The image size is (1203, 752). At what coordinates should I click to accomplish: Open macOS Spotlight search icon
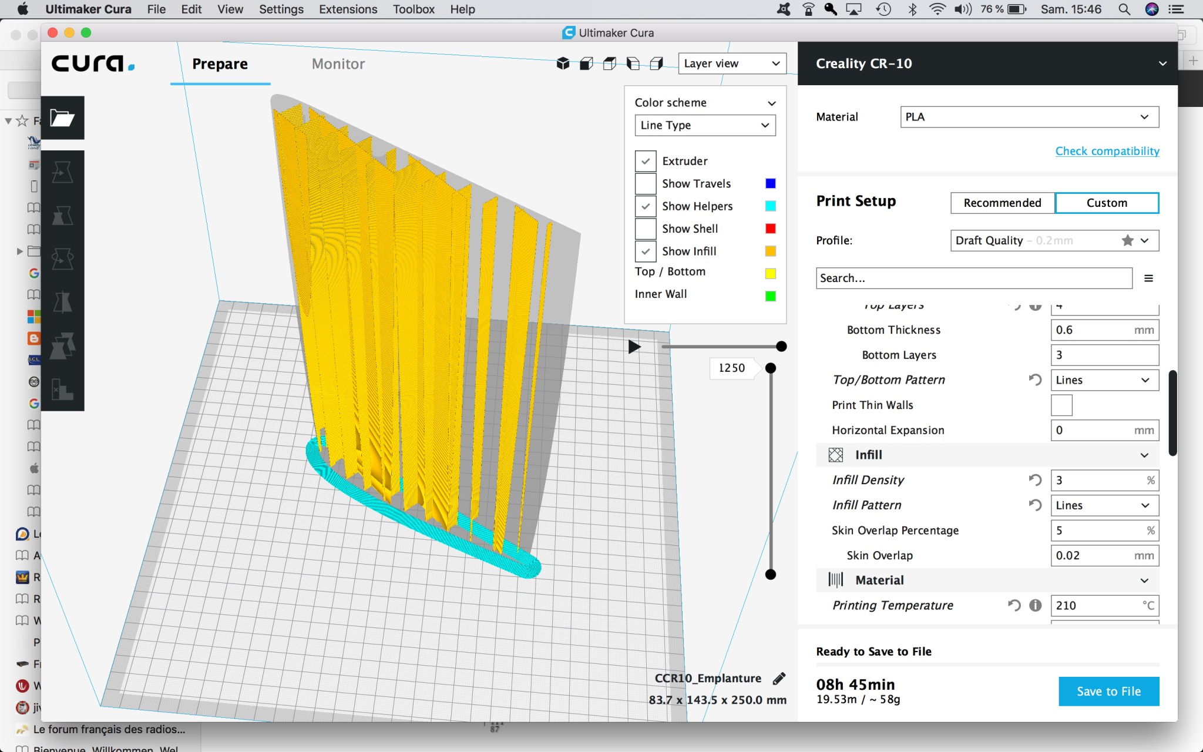pos(1124,9)
